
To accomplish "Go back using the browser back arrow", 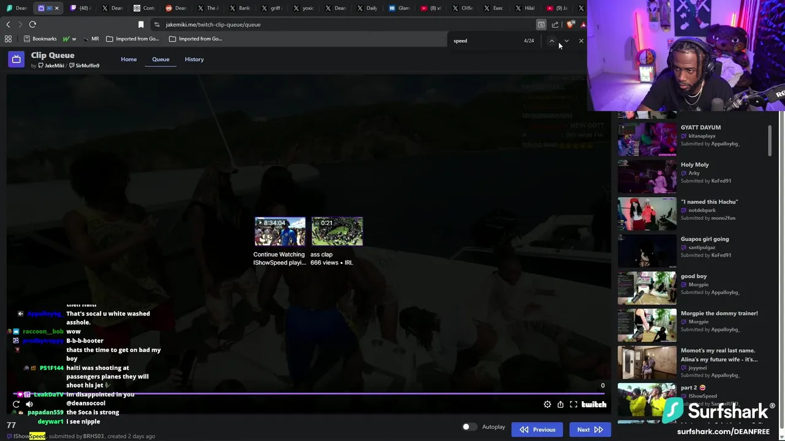I will [8, 24].
